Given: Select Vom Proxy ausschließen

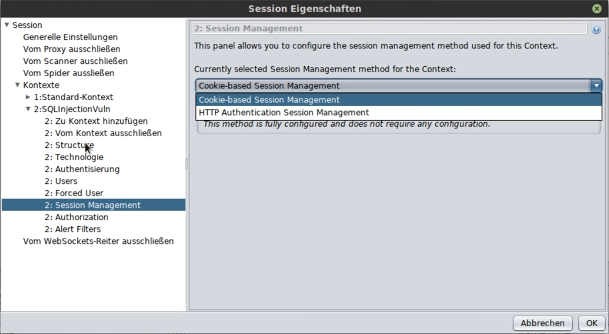Looking at the screenshot, I should tap(71, 49).
